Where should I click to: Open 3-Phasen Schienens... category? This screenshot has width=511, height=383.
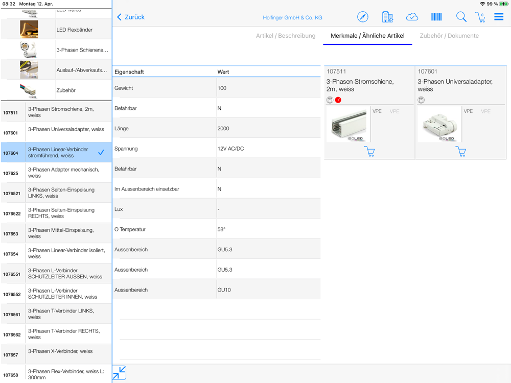pyautogui.click(x=56, y=50)
